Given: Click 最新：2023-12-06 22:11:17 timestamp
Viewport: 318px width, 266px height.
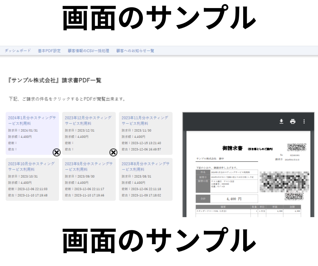Looking at the screenshot, I should (x=84, y=189).
